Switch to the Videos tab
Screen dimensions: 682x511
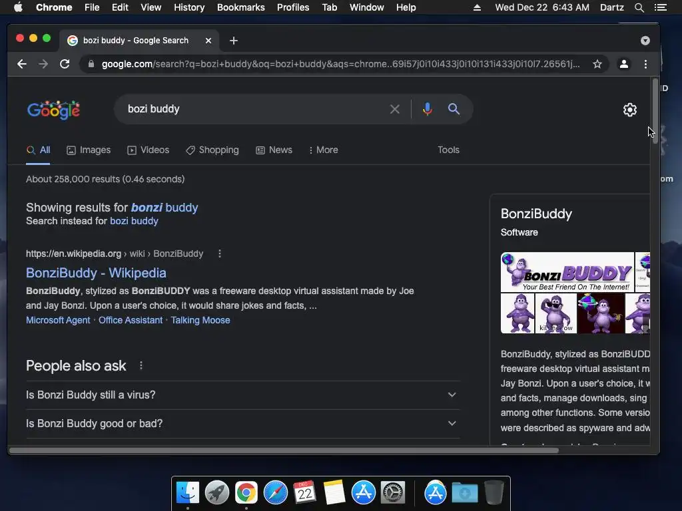pos(148,150)
